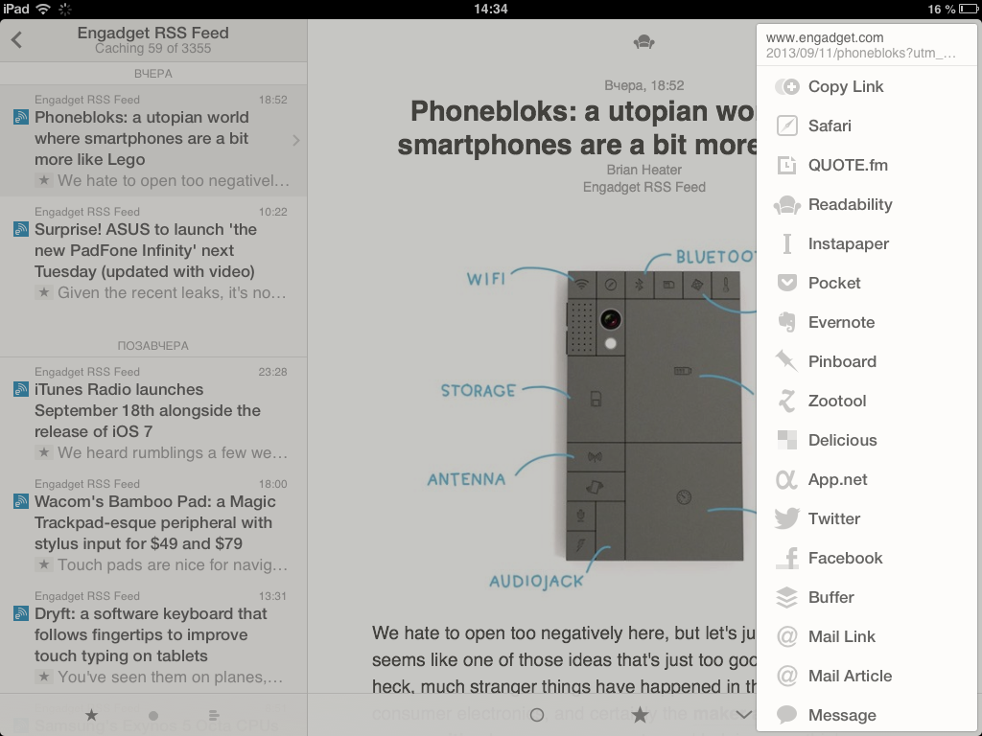Click the star marker under the Wacom article
This screenshot has height=736, width=982.
(x=44, y=564)
